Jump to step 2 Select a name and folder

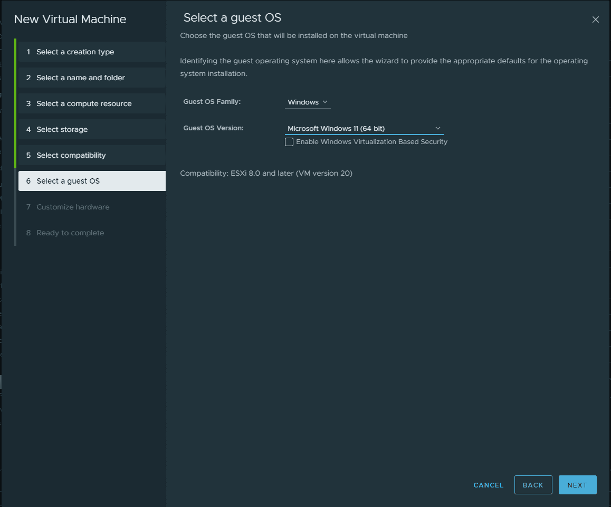tap(81, 78)
